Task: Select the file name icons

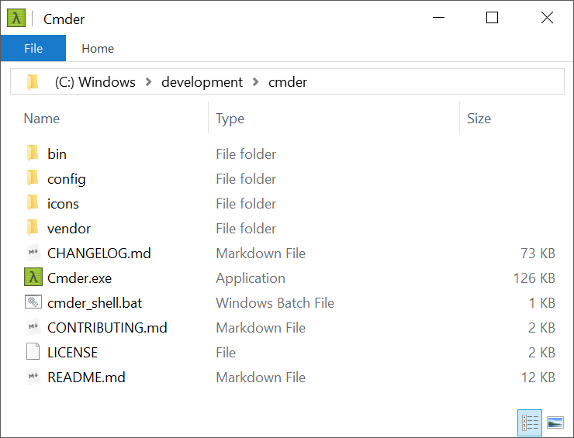Action: click(63, 204)
